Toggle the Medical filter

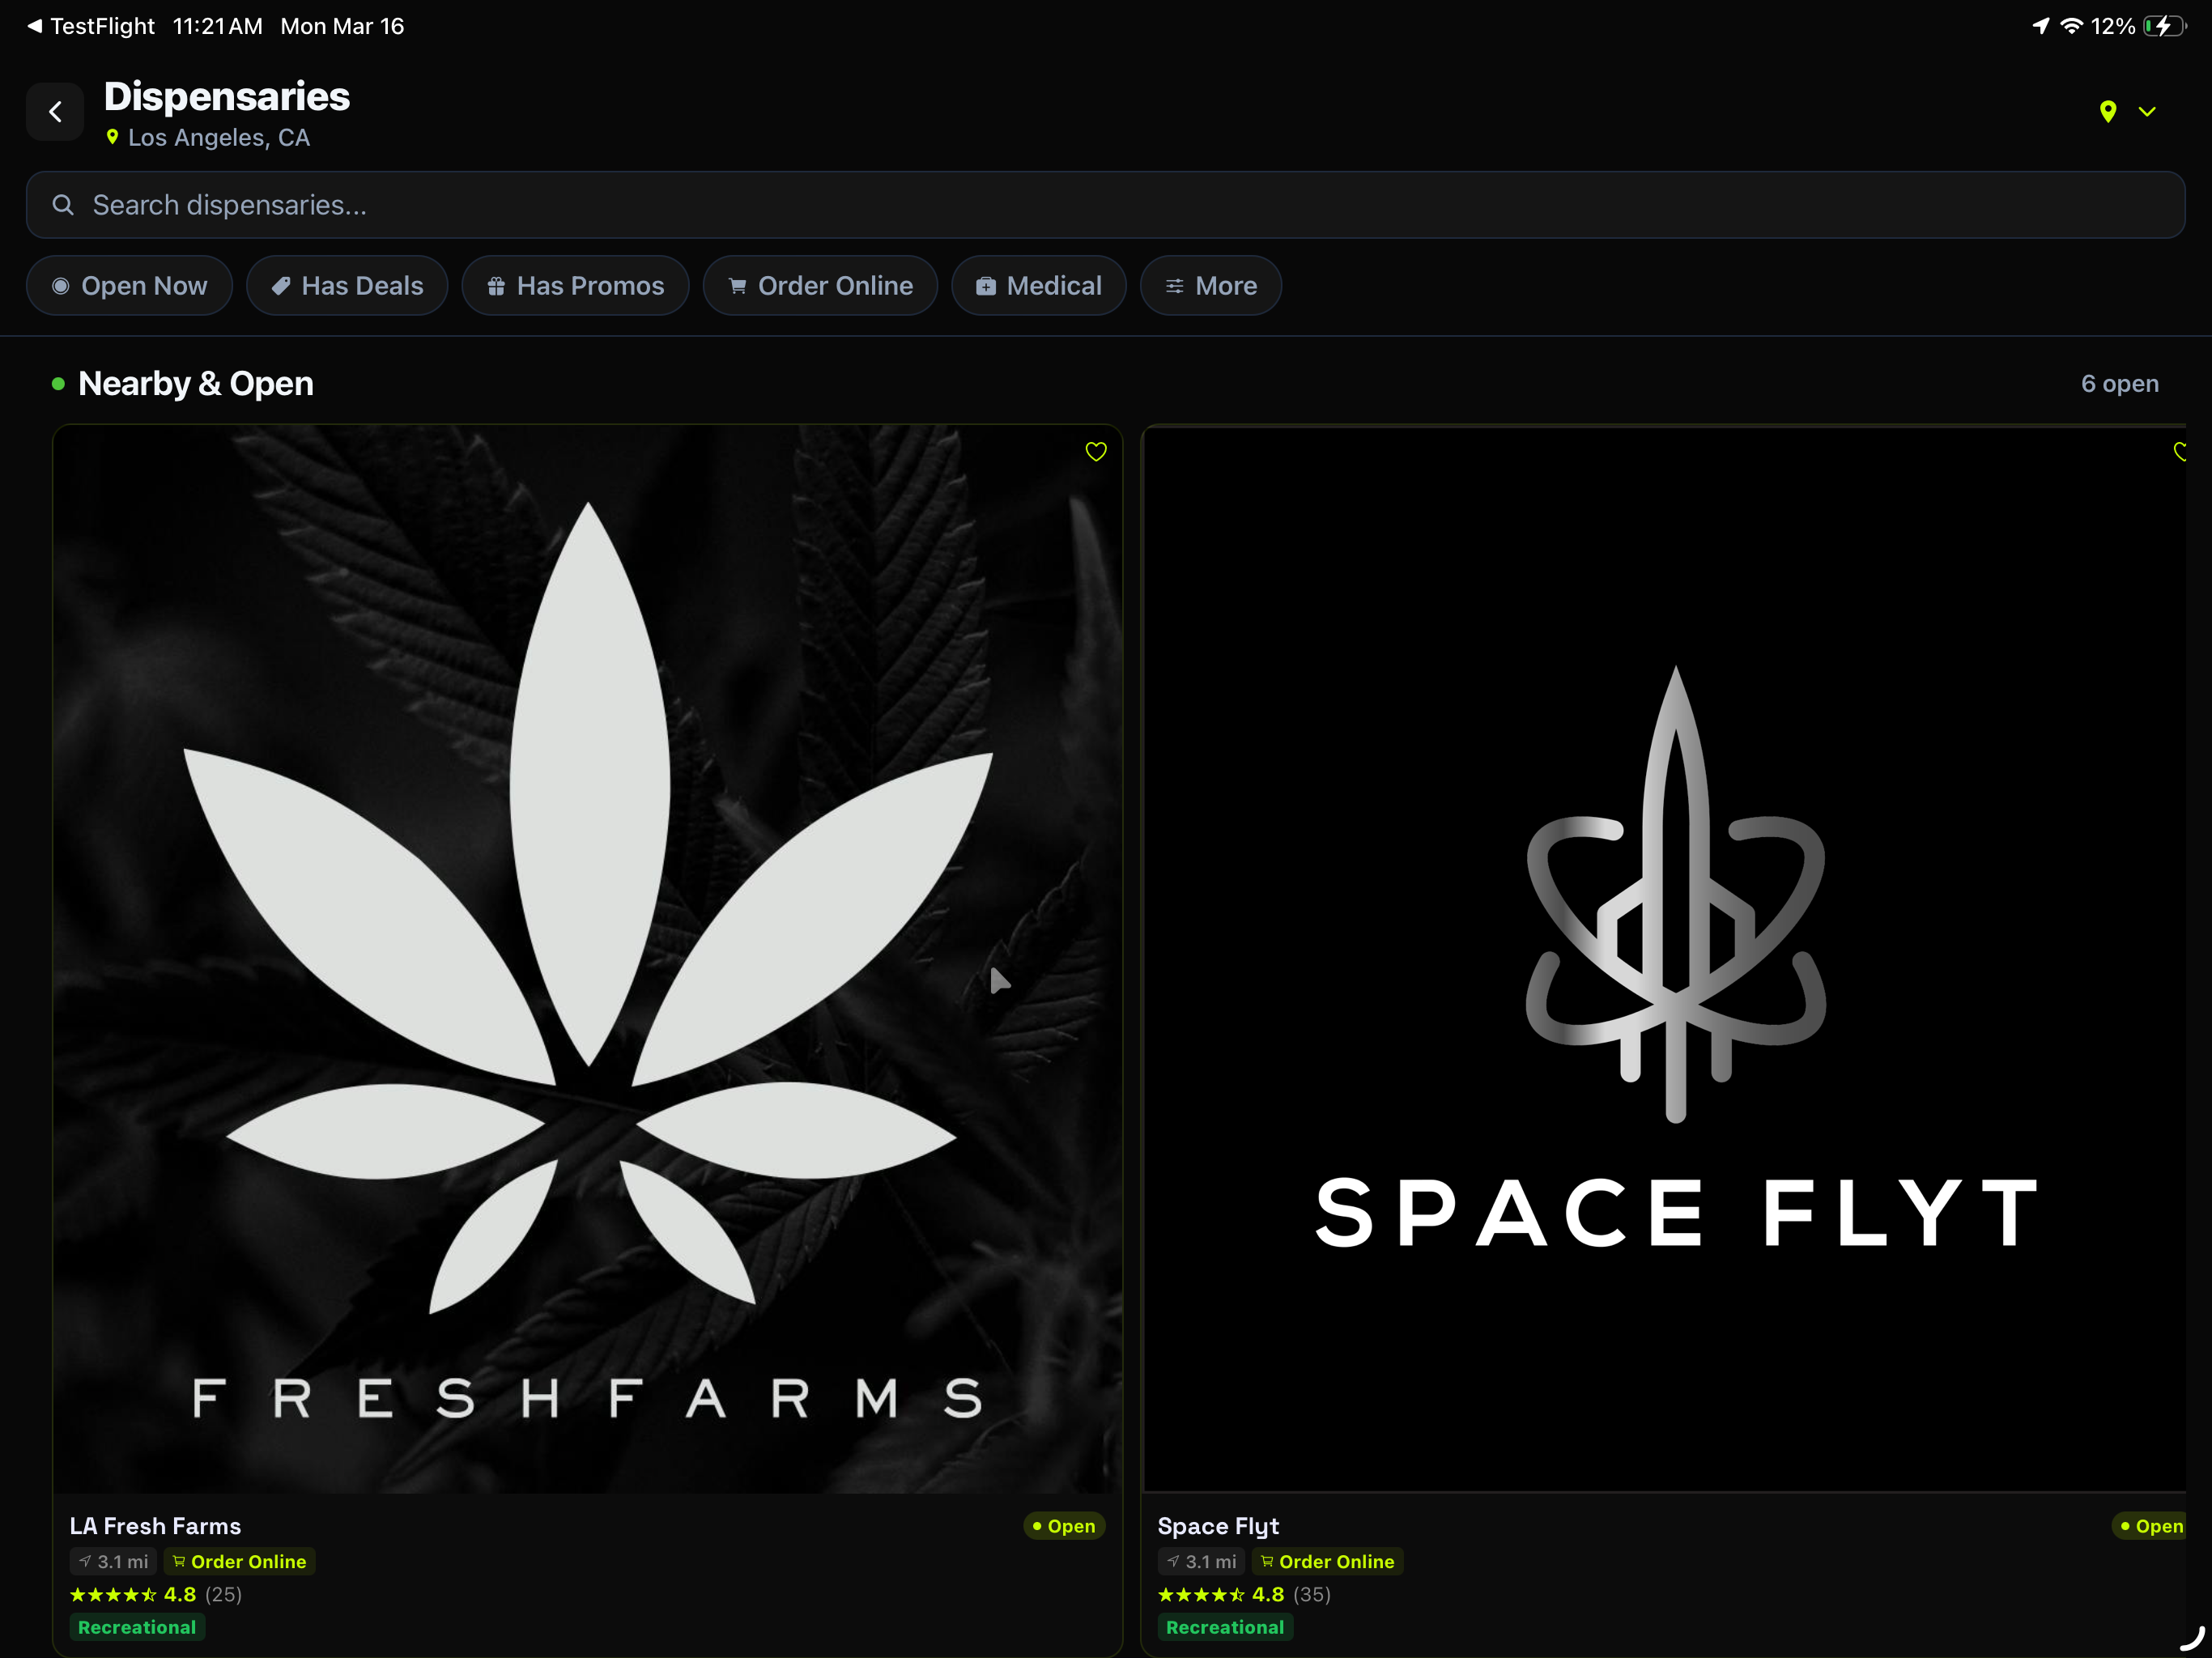point(1039,286)
